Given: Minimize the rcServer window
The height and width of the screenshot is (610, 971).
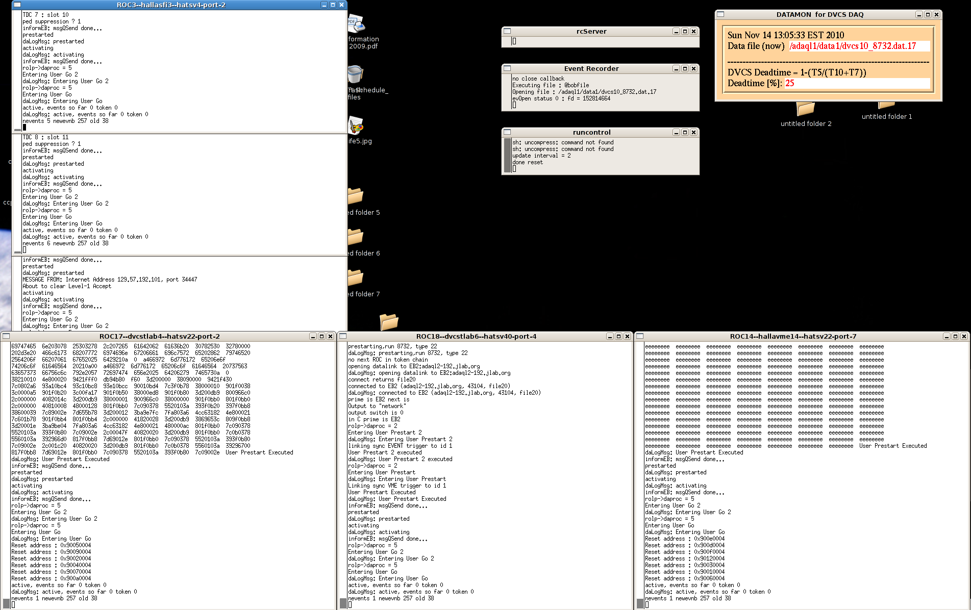Looking at the screenshot, I should tap(676, 32).
